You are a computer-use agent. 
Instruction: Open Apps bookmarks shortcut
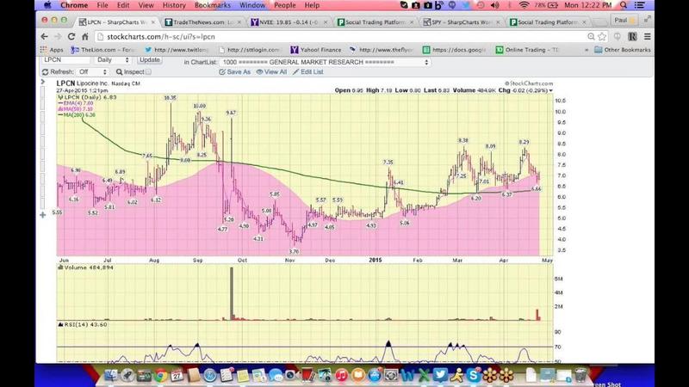click(52, 50)
